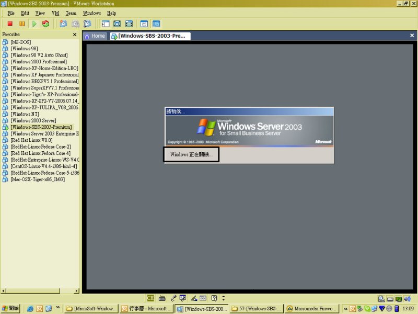Close the Favorites panel

[x=75, y=35]
